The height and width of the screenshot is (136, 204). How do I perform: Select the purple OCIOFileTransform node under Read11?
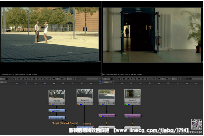point(107,115)
